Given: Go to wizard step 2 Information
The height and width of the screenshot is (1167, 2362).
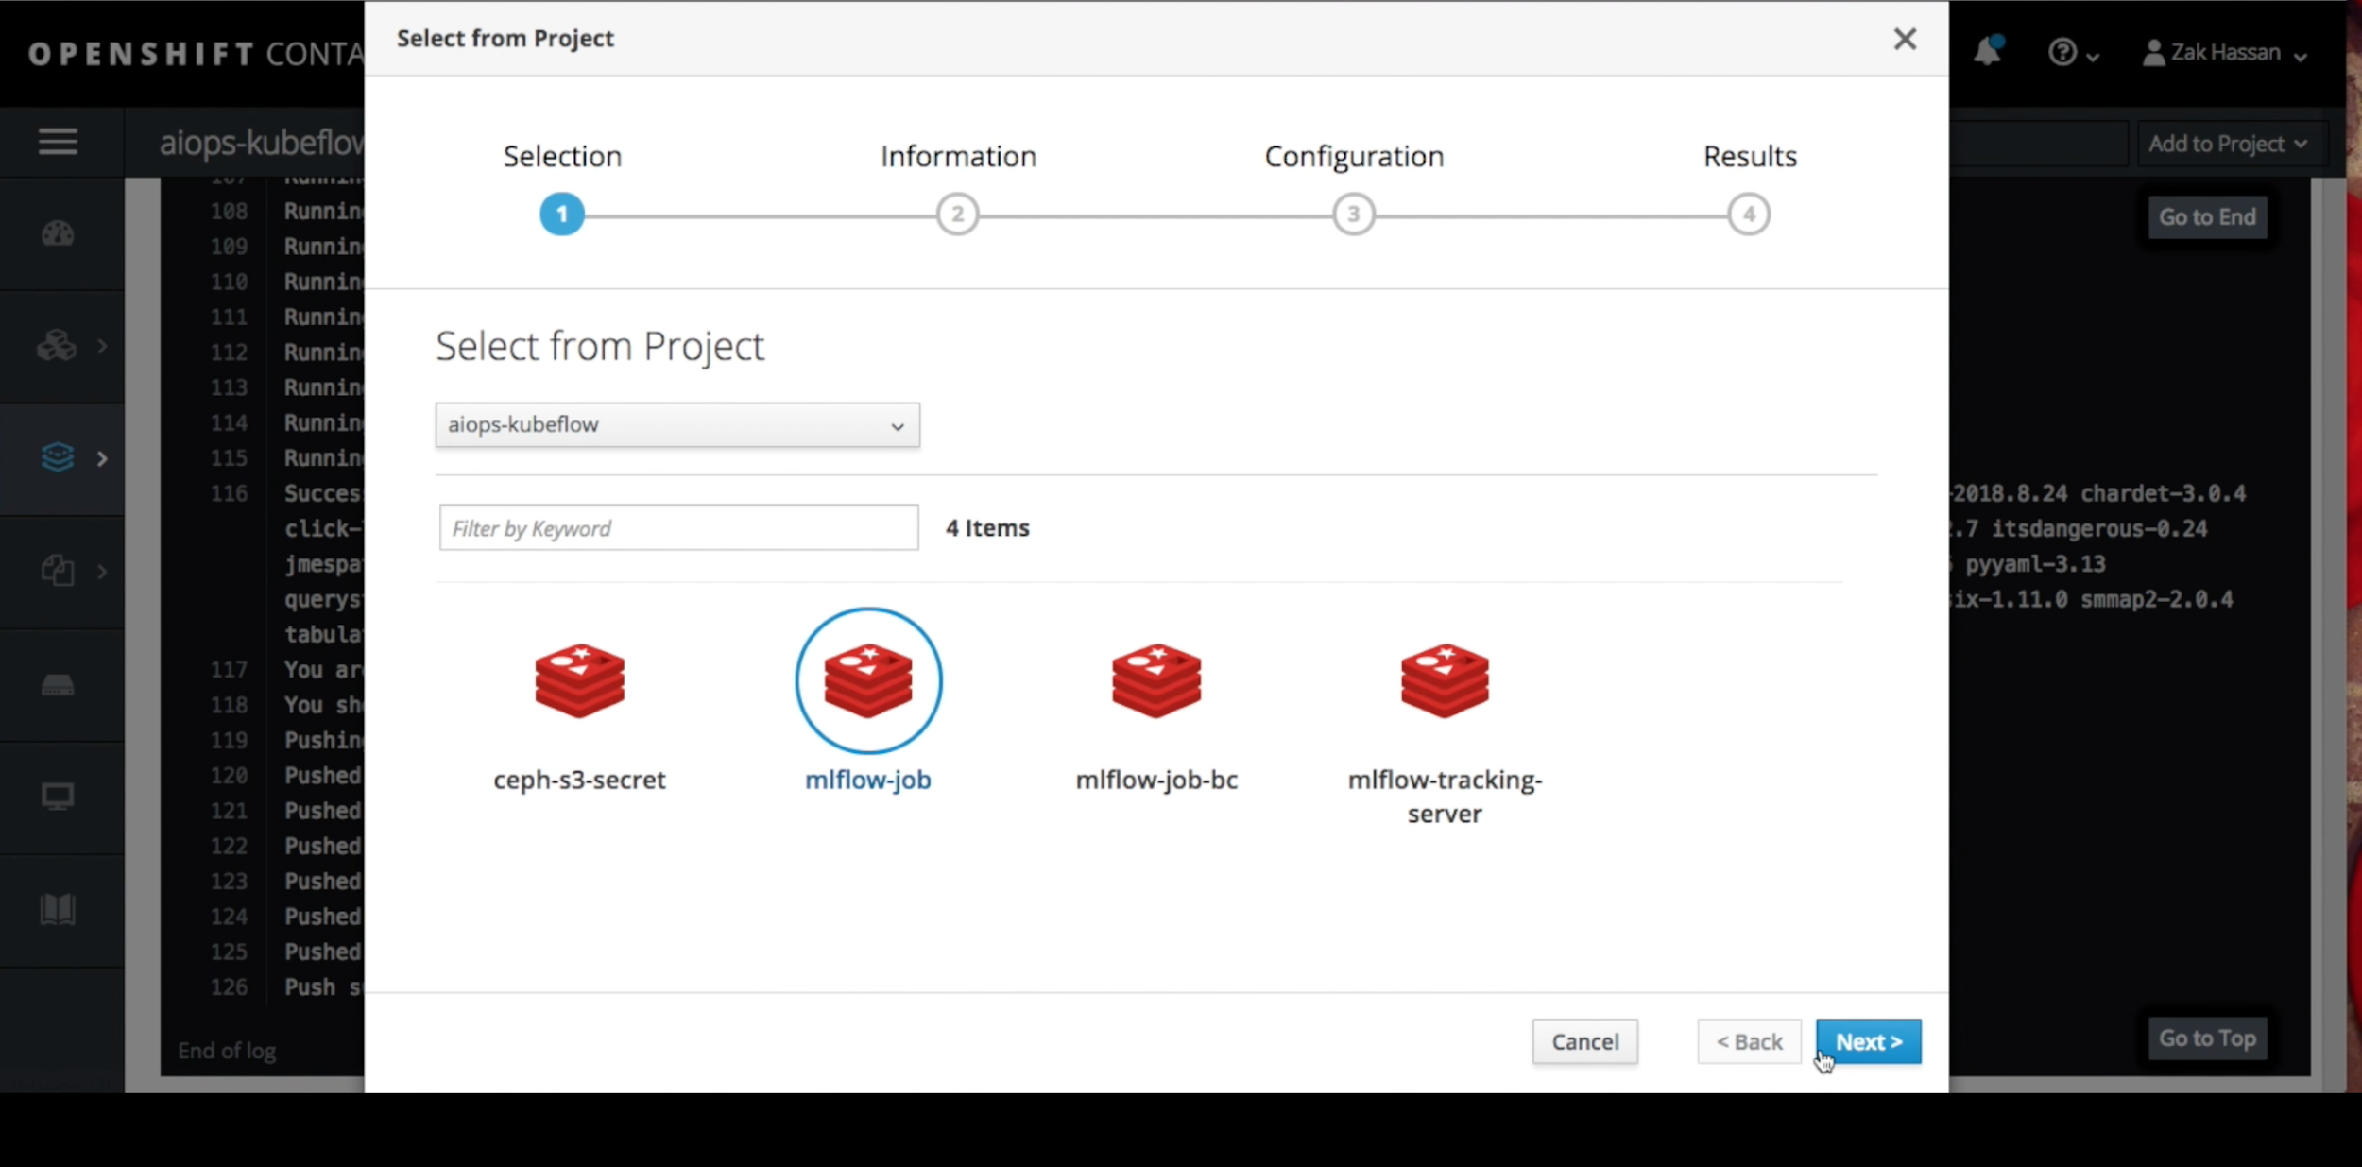Looking at the screenshot, I should (957, 215).
